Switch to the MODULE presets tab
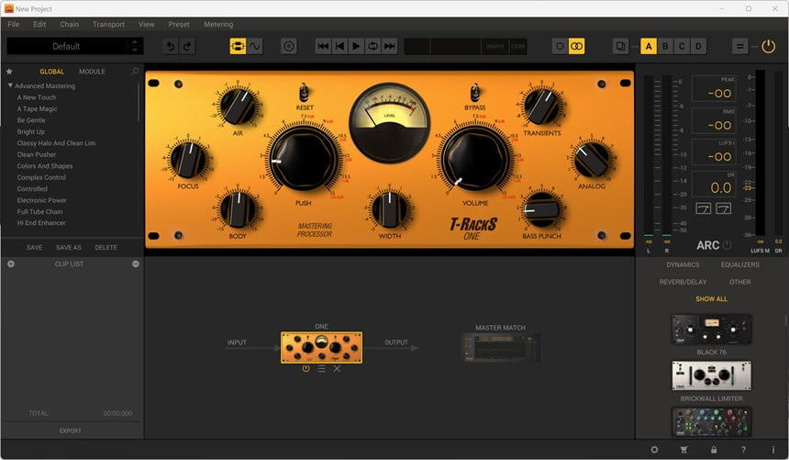Image resolution: width=789 pixels, height=460 pixels. pyautogui.click(x=92, y=72)
